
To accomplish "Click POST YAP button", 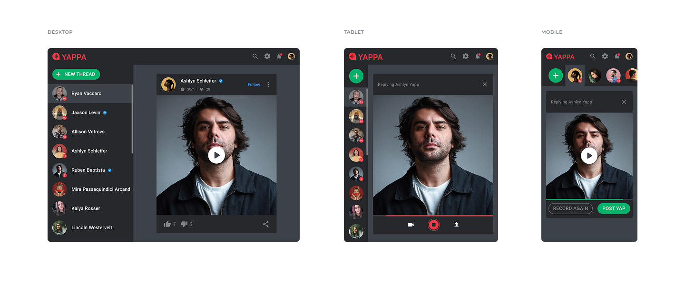I will (614, 208).
